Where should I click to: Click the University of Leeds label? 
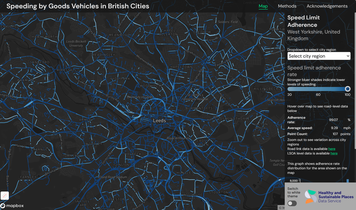[x=140, y=97]
